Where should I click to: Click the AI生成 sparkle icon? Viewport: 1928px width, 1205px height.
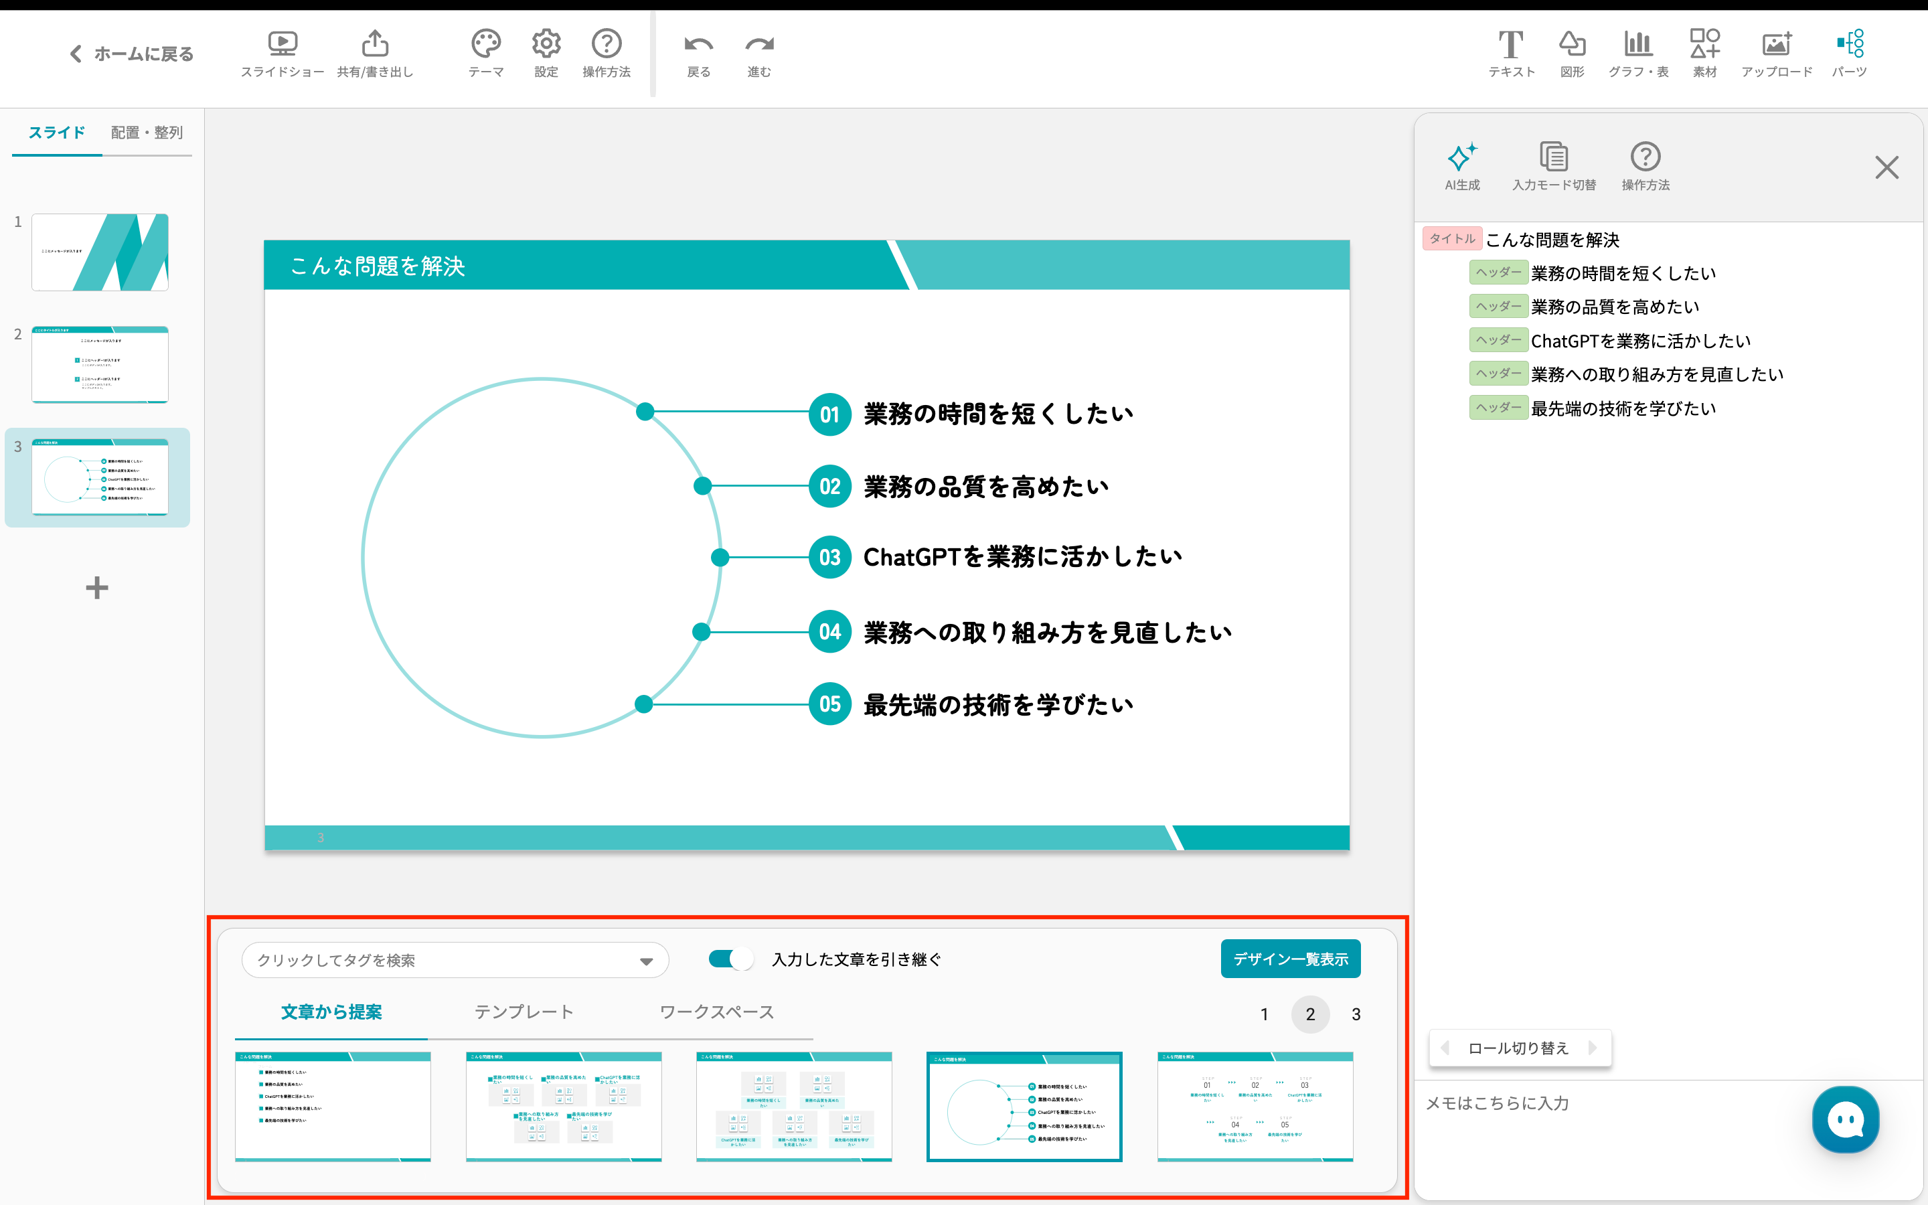[1462, 158]
